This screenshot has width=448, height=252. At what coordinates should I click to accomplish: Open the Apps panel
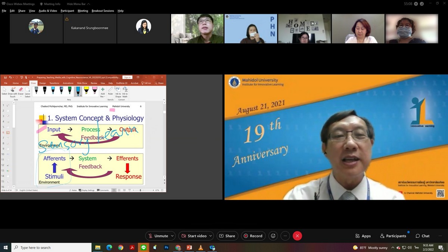(x=363, y=236)
